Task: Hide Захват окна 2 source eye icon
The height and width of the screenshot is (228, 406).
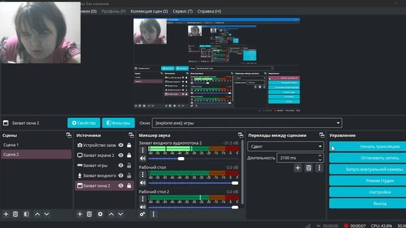Action: click(x=121, y=186)
